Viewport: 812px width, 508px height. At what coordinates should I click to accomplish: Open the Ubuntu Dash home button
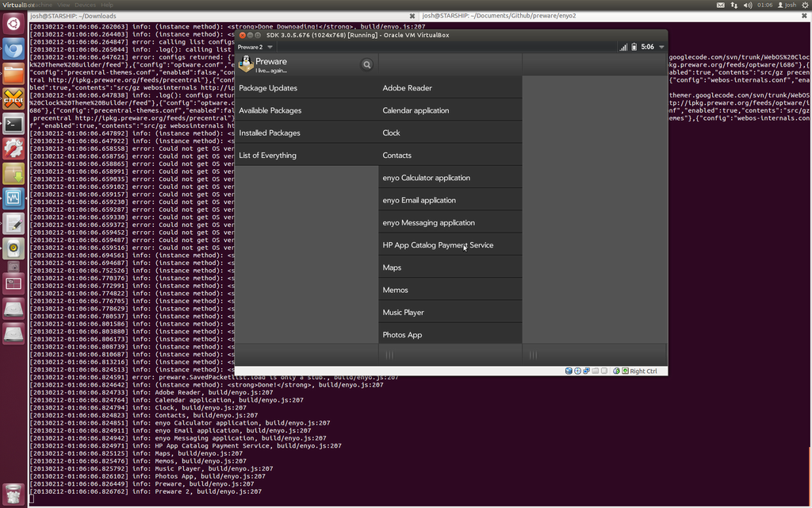tap(13, 24)
